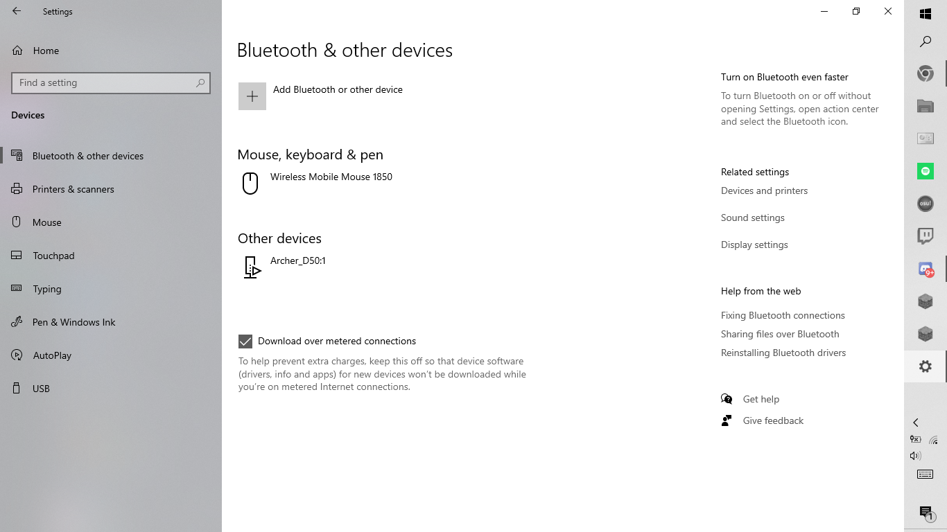Open Discord from the taskbar
Viewport: 947px width, 532px height.
pyautogui.click(x=926, y=269)
